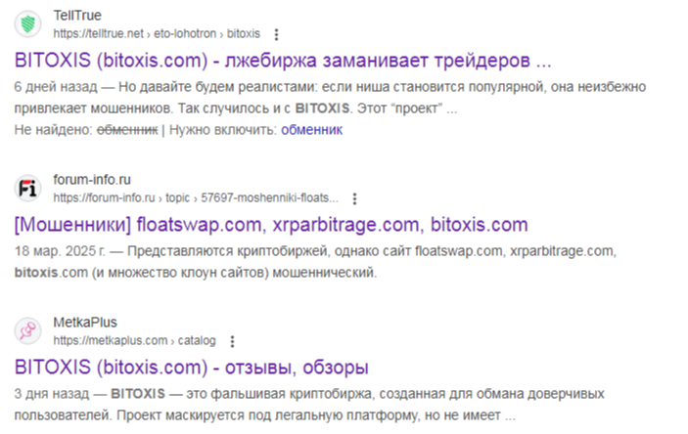Click the snippet starting '6 дней назад'
688x434 pixels.
click(x=330, y=98)
